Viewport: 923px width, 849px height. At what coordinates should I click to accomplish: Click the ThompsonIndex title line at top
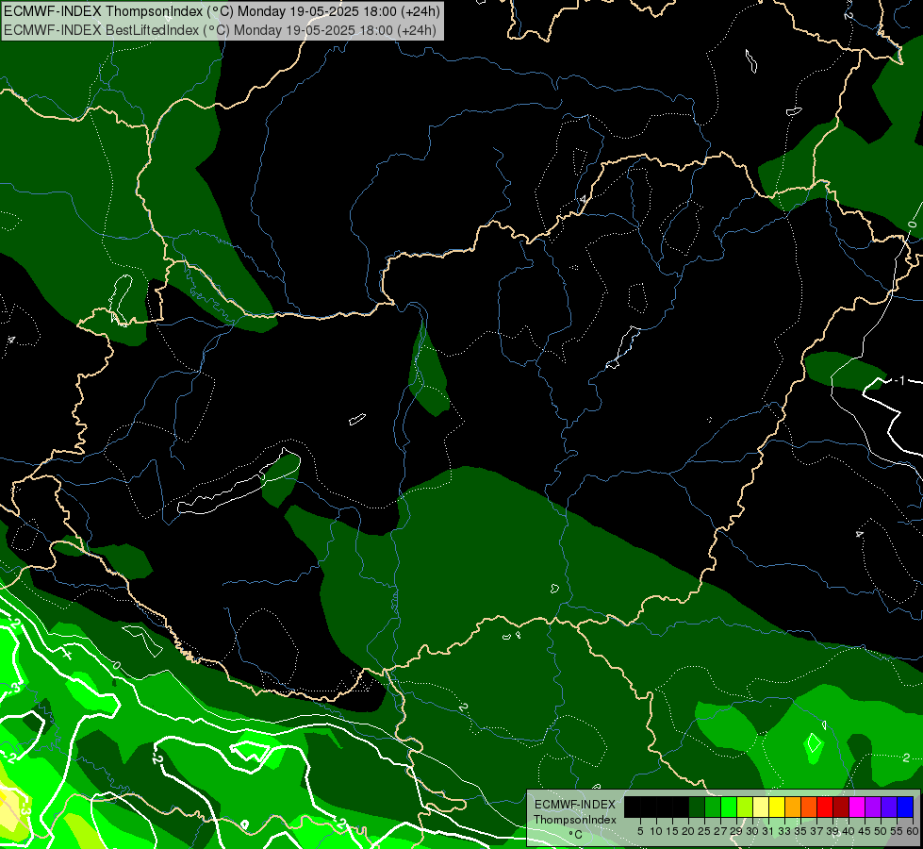(222, 11)
